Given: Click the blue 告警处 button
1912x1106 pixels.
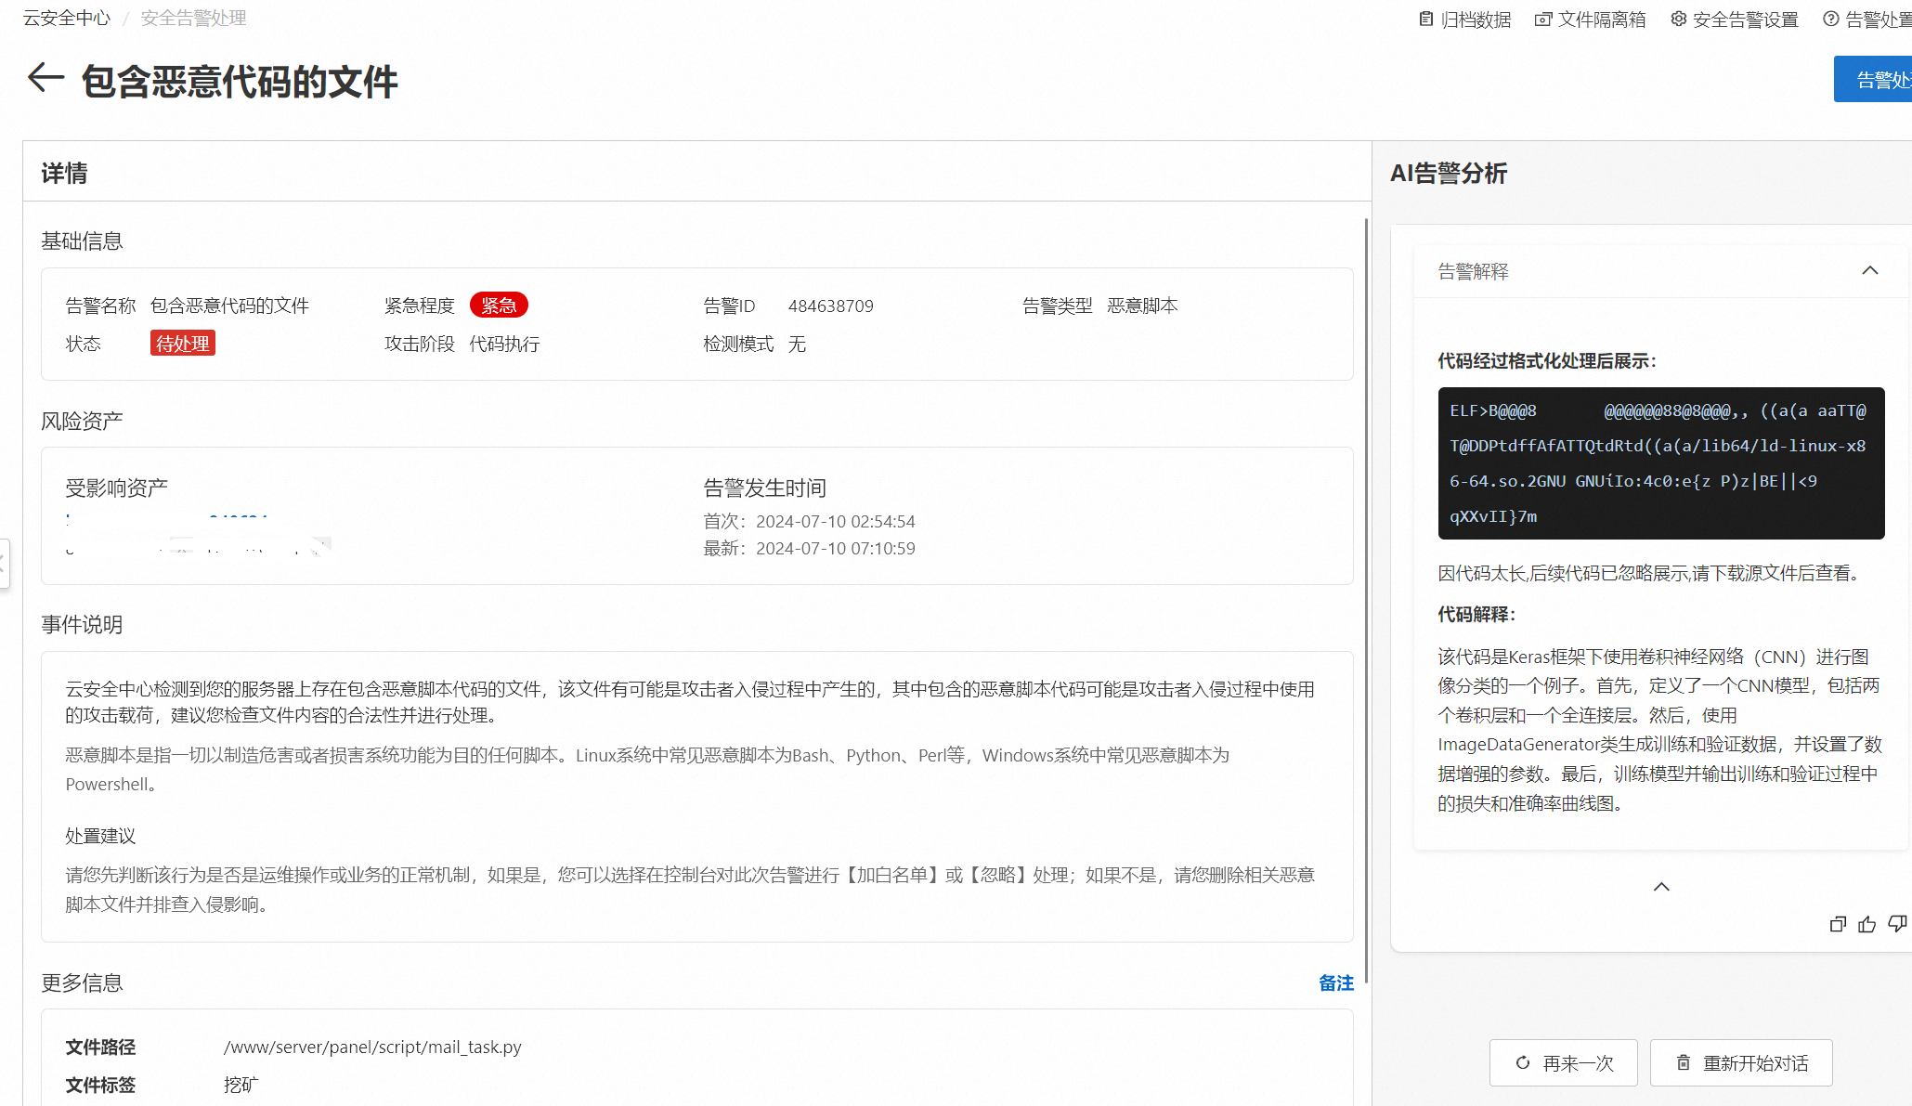Looking at the screenshot, I should [1873, 80].
